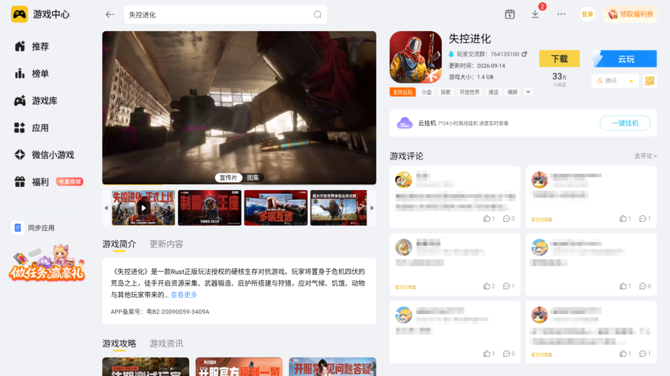Screen dimensions: 670x376
Task: Click the 失控进化 game icon
Action: [x=416, y=57]
